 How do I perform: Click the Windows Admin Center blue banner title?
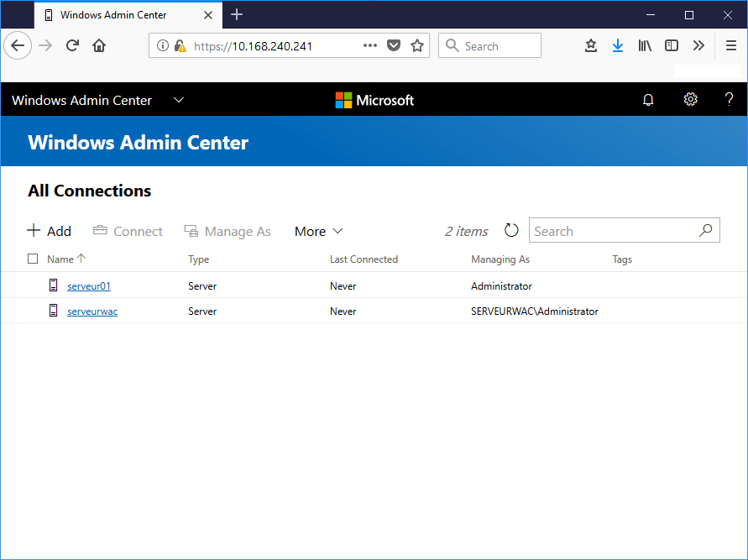[x=139, y=143]
